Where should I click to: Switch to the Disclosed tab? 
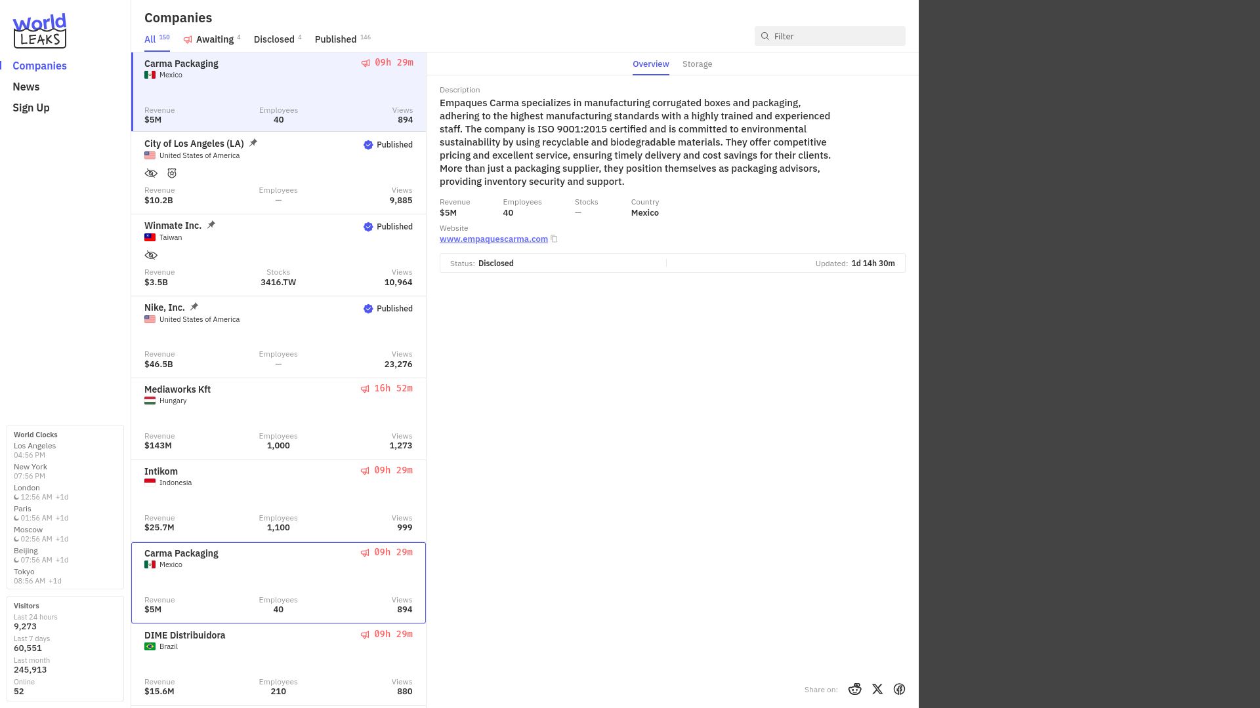click(x=278, y=39)
